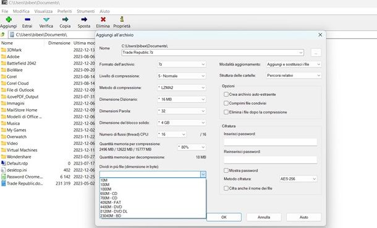Open the Strumenti menu

tap(85, 11)
